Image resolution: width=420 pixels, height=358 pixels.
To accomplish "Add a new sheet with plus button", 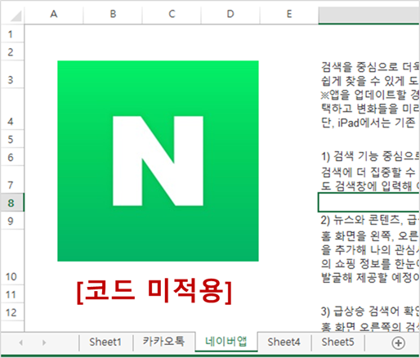I will pos(398,342).
